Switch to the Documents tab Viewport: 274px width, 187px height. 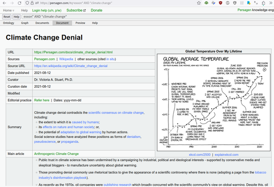pos(42,23)
